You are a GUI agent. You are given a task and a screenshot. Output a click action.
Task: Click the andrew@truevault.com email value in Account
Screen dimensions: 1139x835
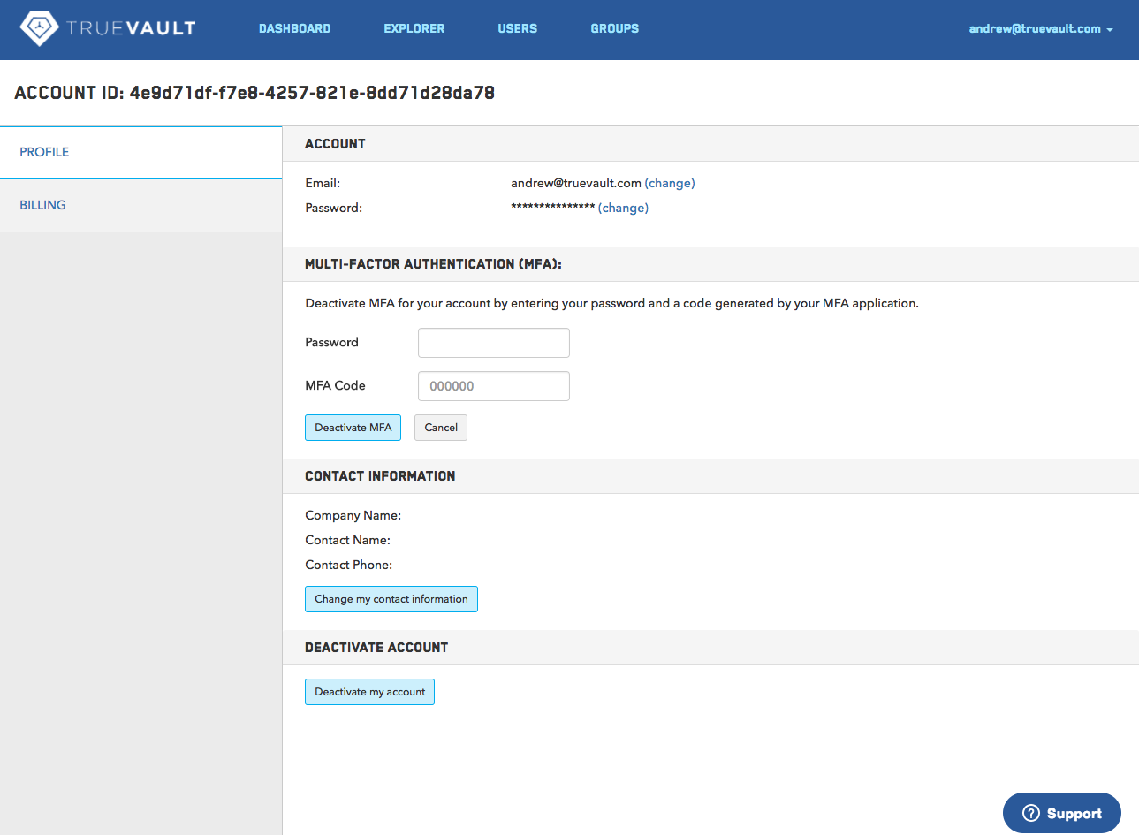576,183
